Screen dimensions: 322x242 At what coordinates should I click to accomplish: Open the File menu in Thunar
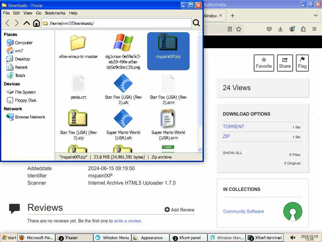point(6,13)
